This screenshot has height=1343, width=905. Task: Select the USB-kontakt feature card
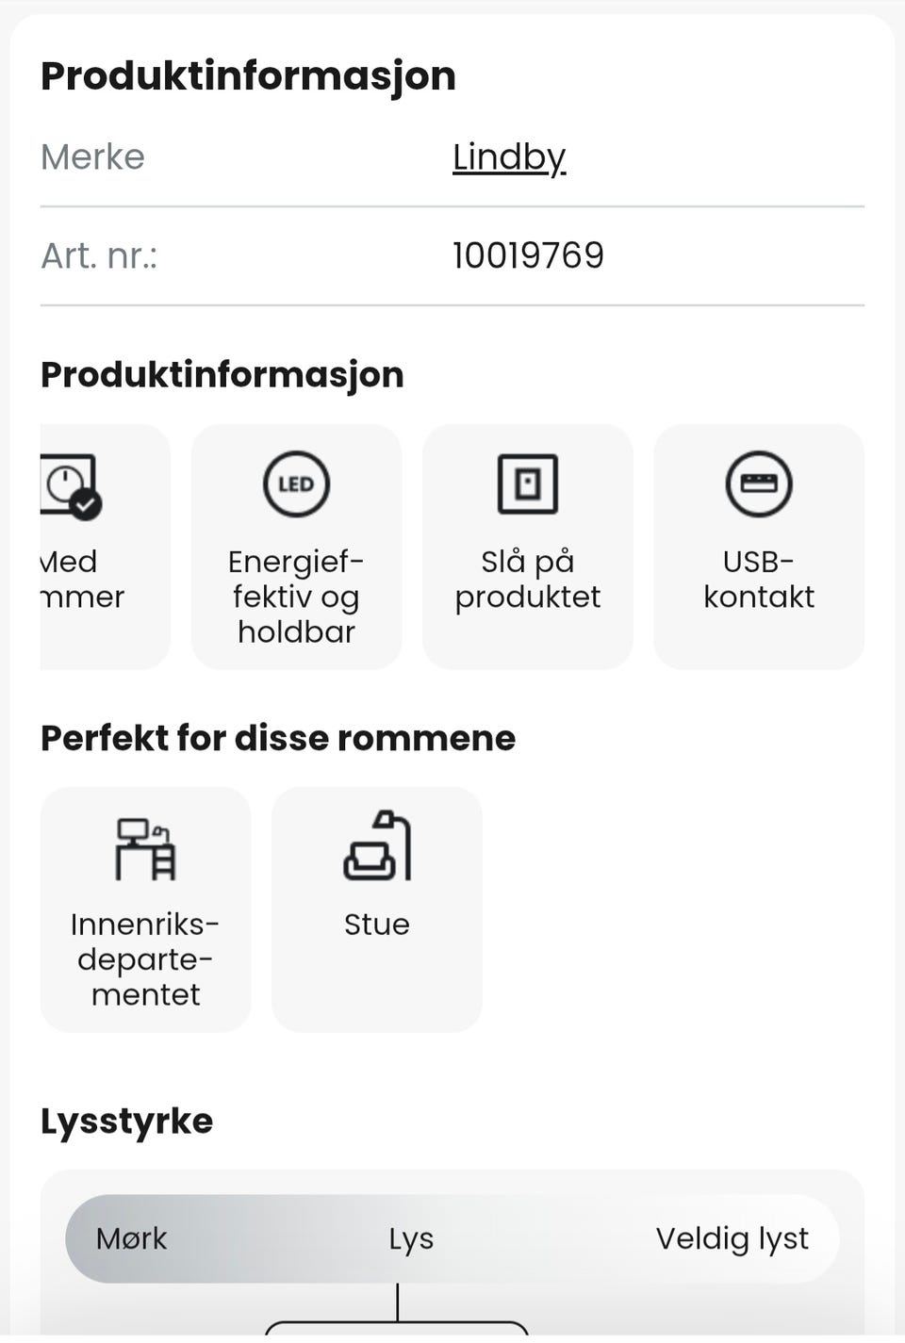[759, 547]
